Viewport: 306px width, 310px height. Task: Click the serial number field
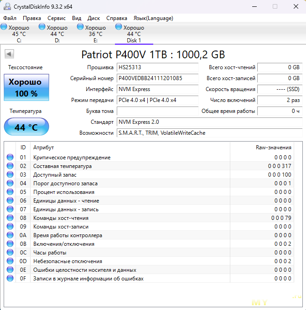tap(158, 78)
